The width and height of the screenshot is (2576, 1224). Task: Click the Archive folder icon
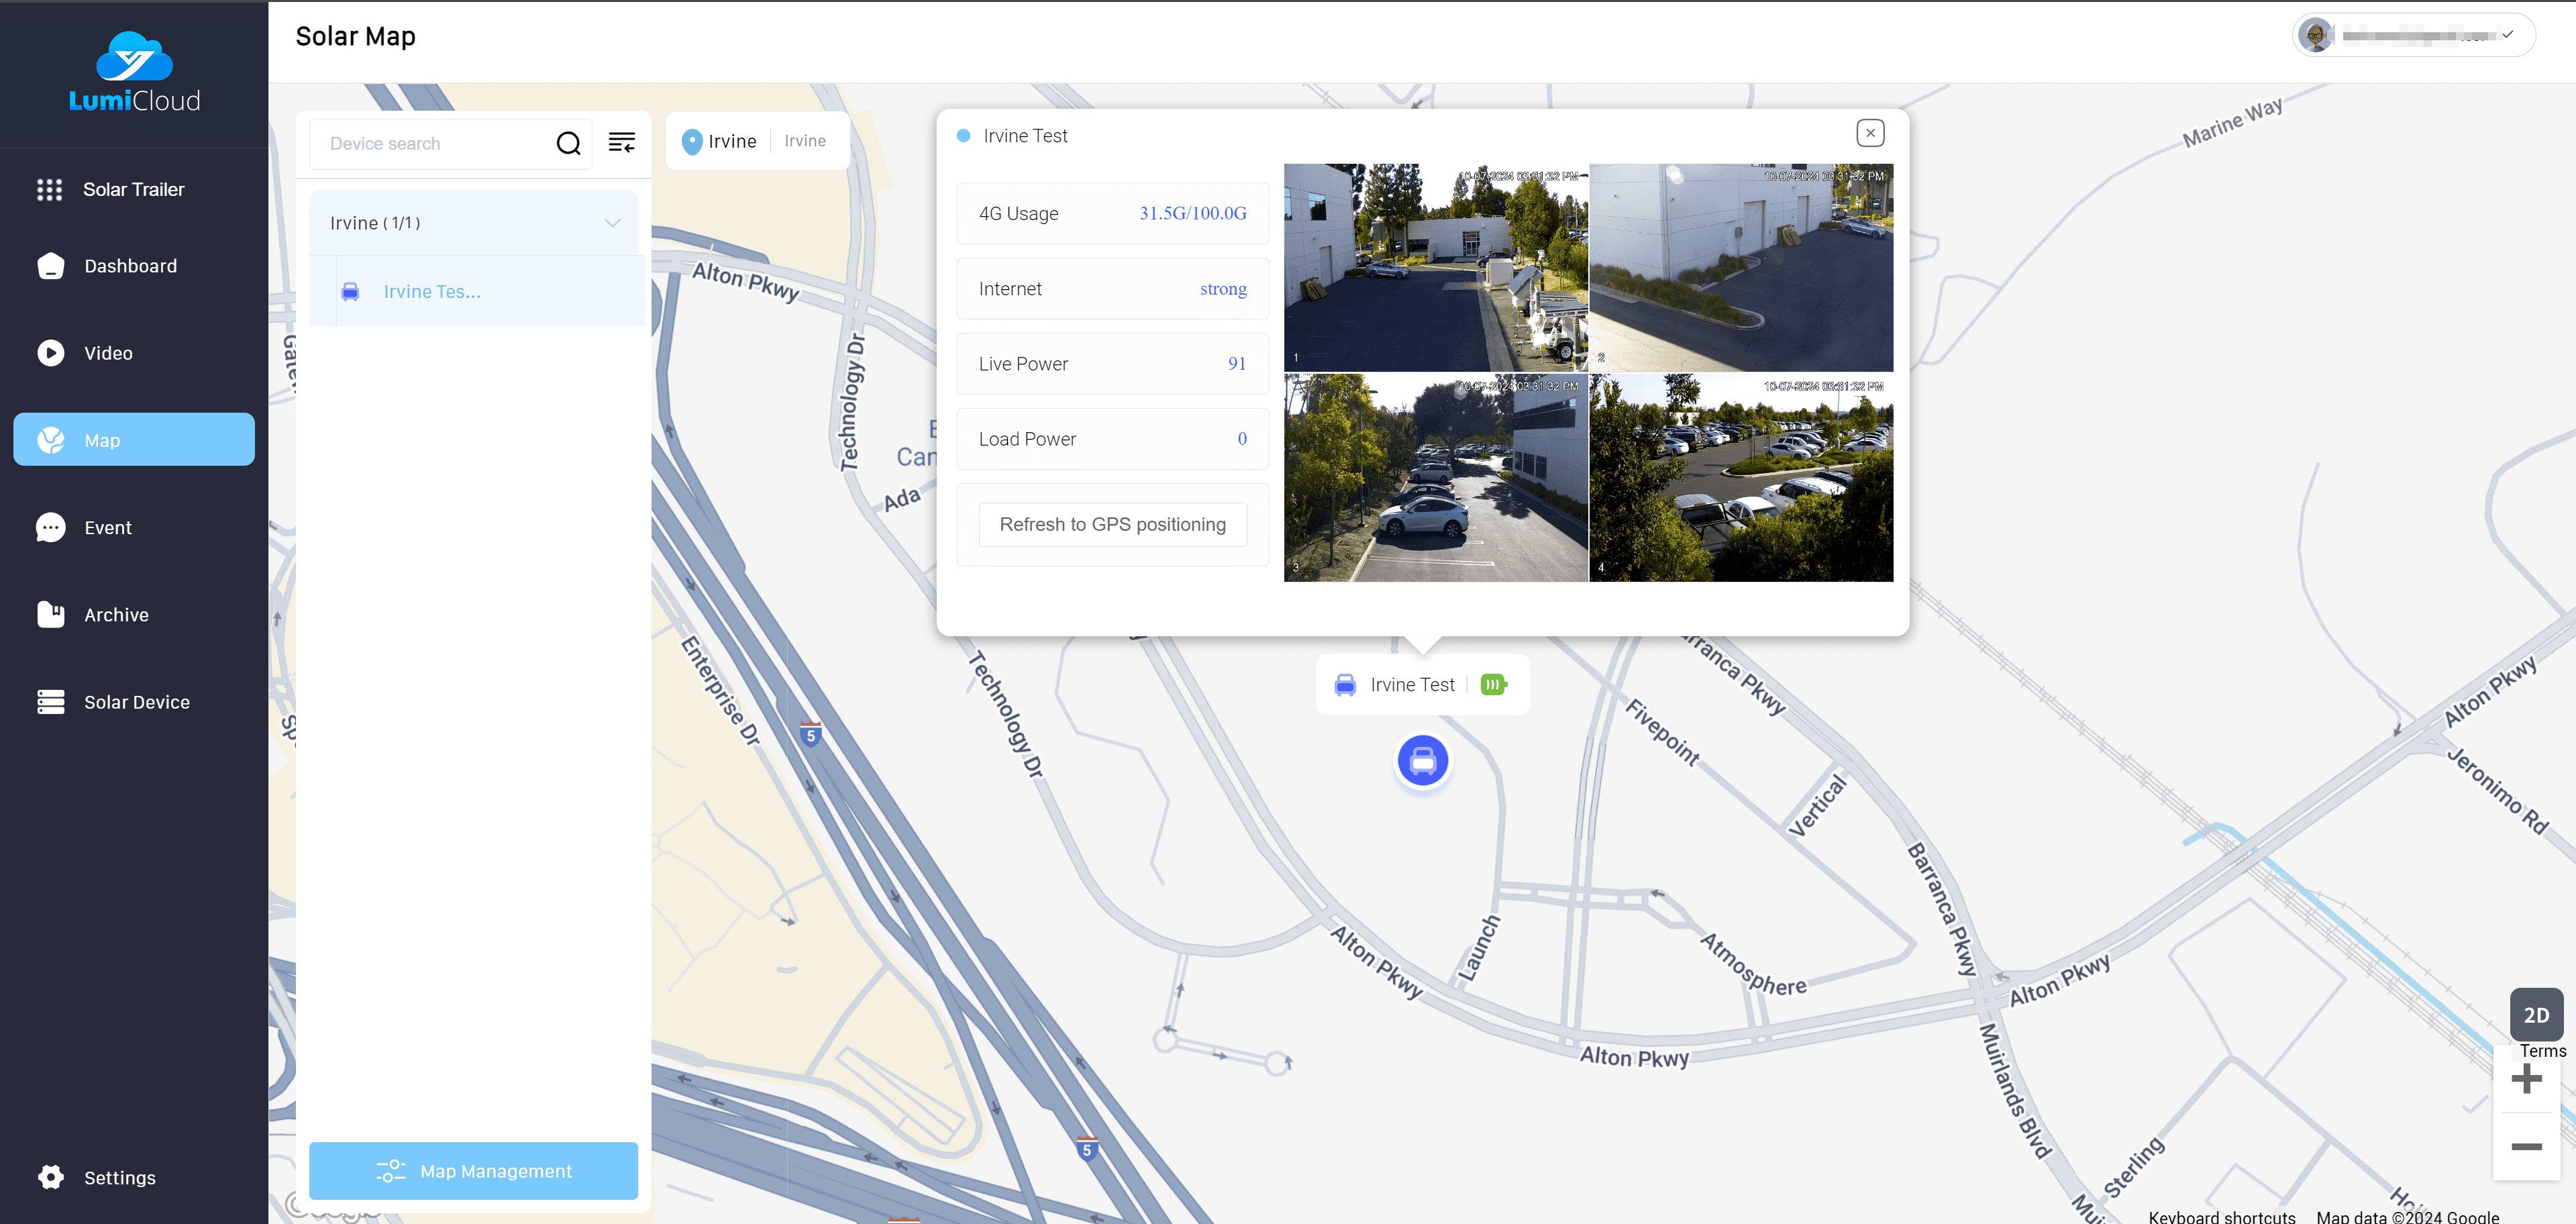(51, 614)
